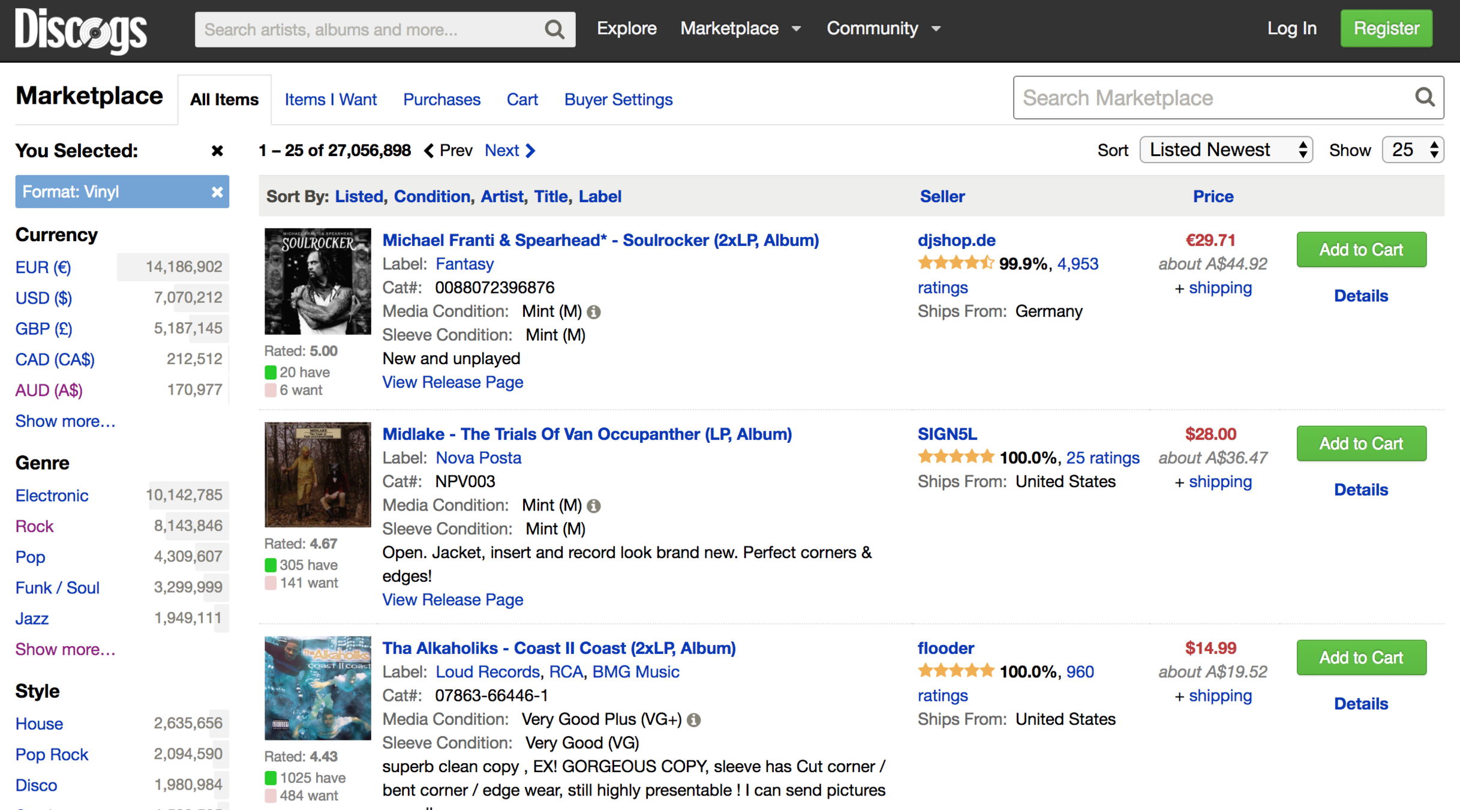Click the Search Marketplace magnifier icon

(x=1425, y=97)
